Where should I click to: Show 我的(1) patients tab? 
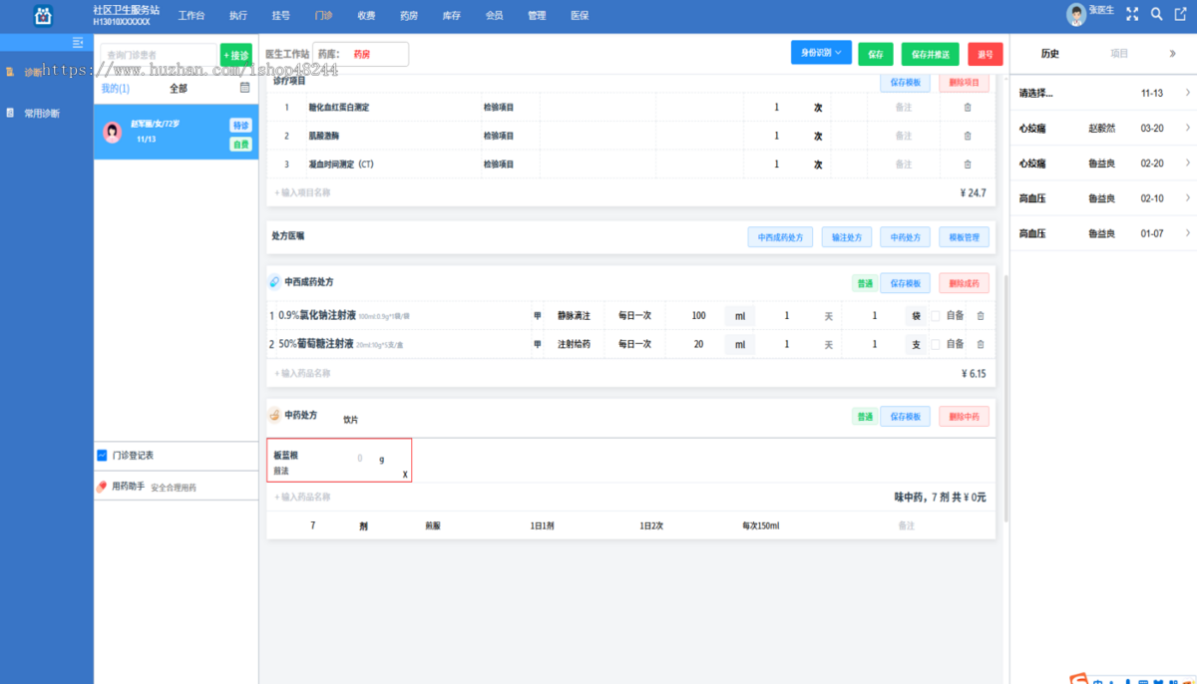(116, 88)
